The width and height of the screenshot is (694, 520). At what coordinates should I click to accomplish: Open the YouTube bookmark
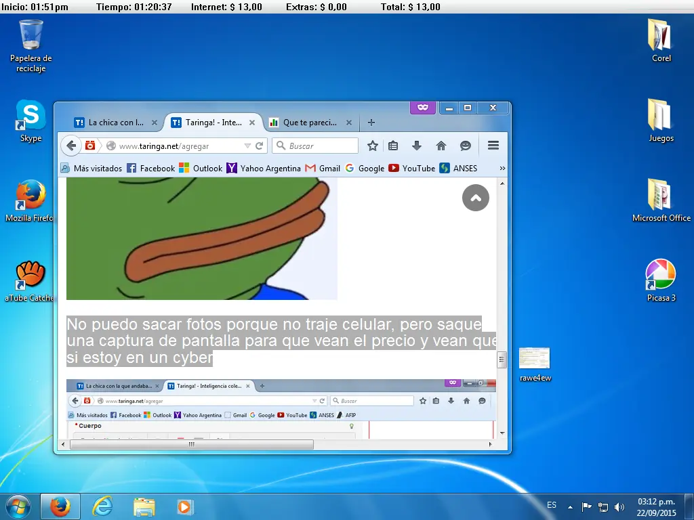pyautogui.click(x=411, y=168)
